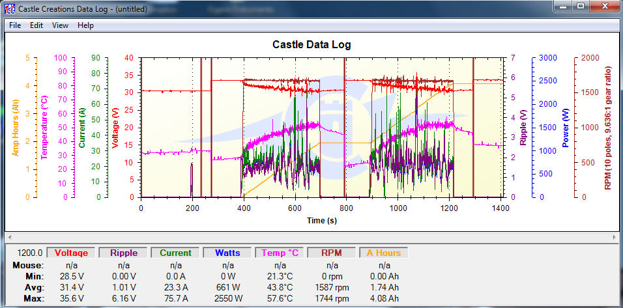
Task: Toggle the Temp °C series button
Action: [280, 253]
